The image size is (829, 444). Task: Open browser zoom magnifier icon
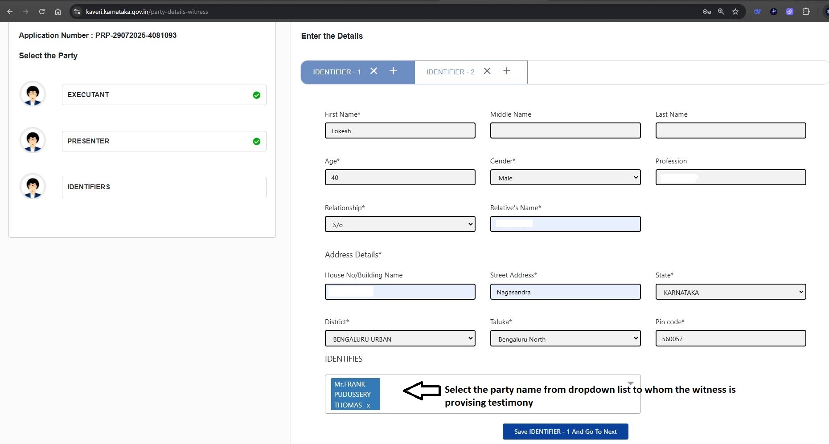point(721,12)
